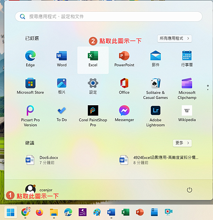The width and height of the screenshot is (213, 220).
Task: Open Picsart Pro Version
Action: point(30,116)
